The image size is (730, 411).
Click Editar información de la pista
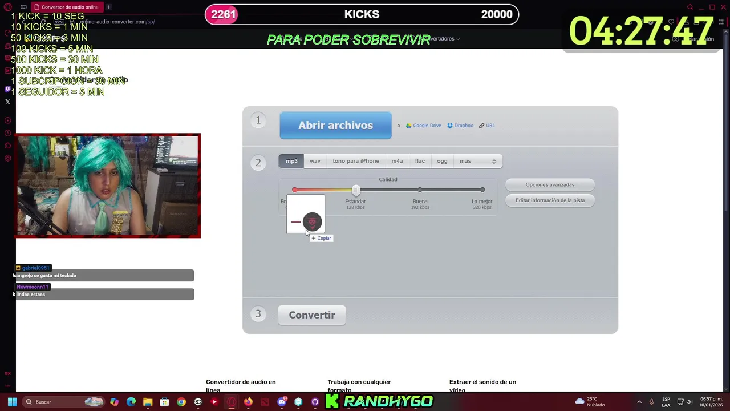point(550,200)
